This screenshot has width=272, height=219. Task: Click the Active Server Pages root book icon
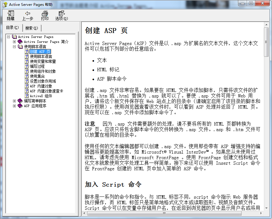15,37
